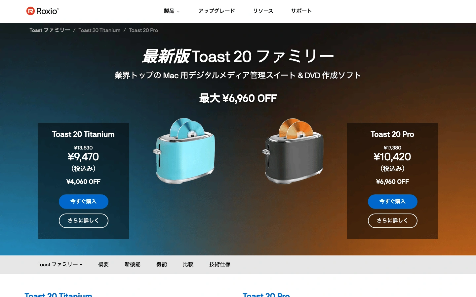Click the black Toast Pro toaster image
Image resolution: width=476 pixels, height=297 pixels.
293,150
